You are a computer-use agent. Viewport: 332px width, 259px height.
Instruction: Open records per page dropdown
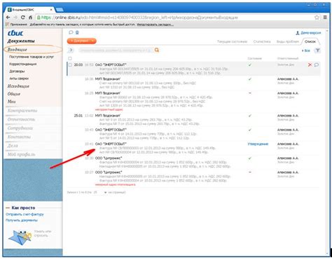tap(105, 192)
